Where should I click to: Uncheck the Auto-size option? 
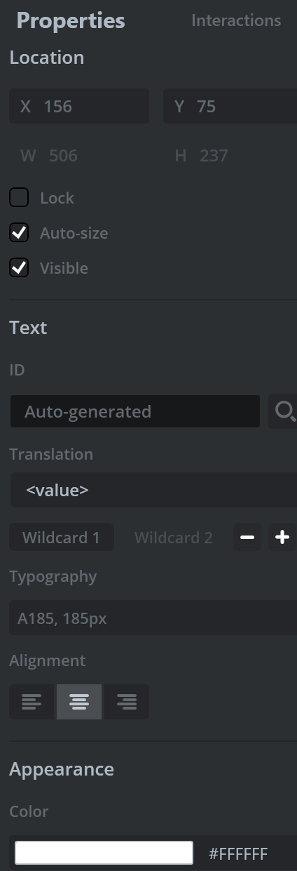tap(19, 233)
